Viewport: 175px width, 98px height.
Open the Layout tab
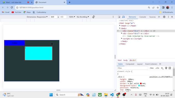pyautogui.click(x=140, y=64)
